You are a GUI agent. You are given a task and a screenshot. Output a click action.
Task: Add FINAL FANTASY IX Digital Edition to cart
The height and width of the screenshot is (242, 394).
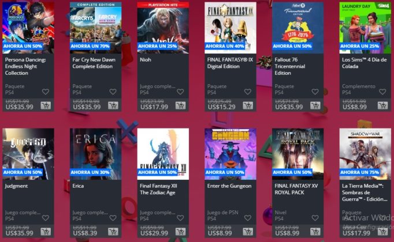(x=248, y=105)
